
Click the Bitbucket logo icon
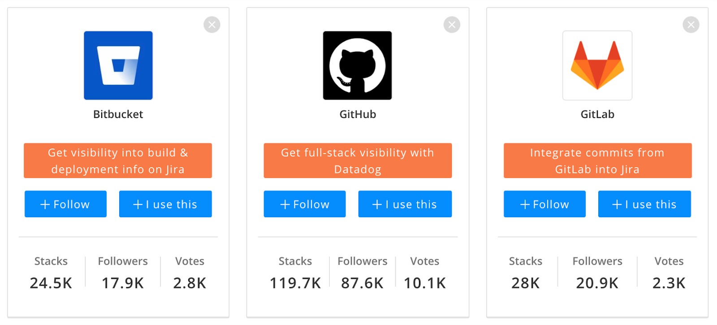tap(118, 65)
